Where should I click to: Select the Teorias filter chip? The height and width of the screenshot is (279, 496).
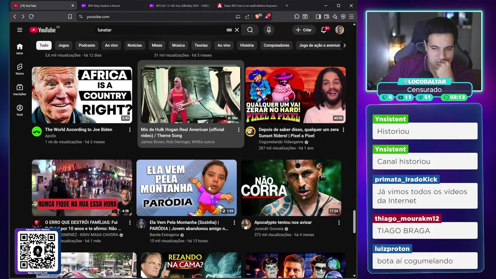coord(201,45)
